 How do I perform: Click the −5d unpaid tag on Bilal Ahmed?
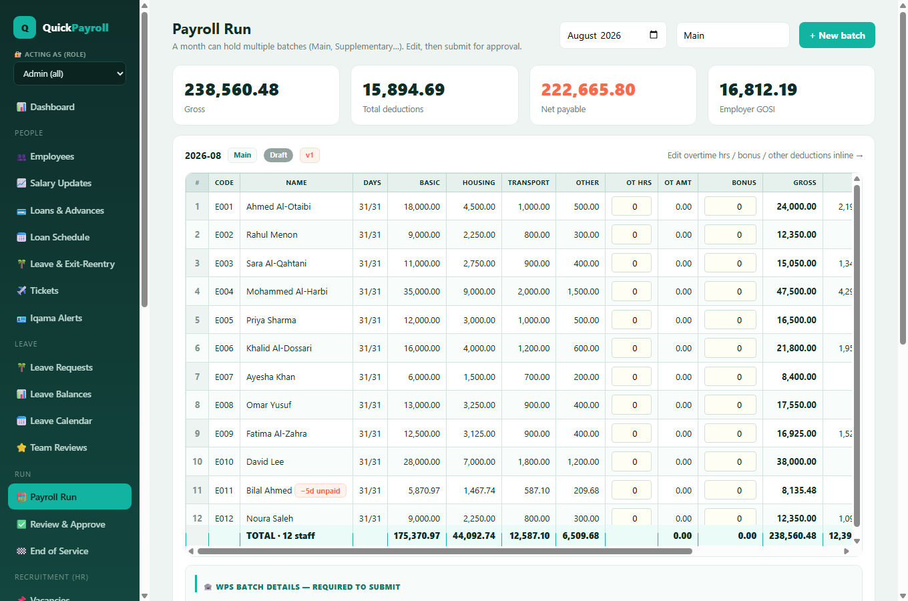tap(320, 490)
